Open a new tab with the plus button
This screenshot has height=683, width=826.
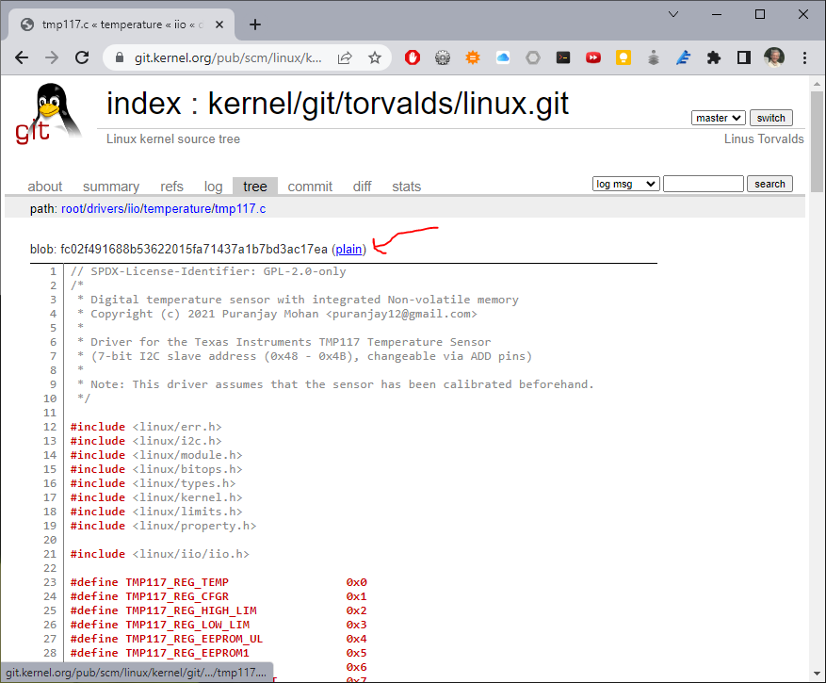coord(254,25)
